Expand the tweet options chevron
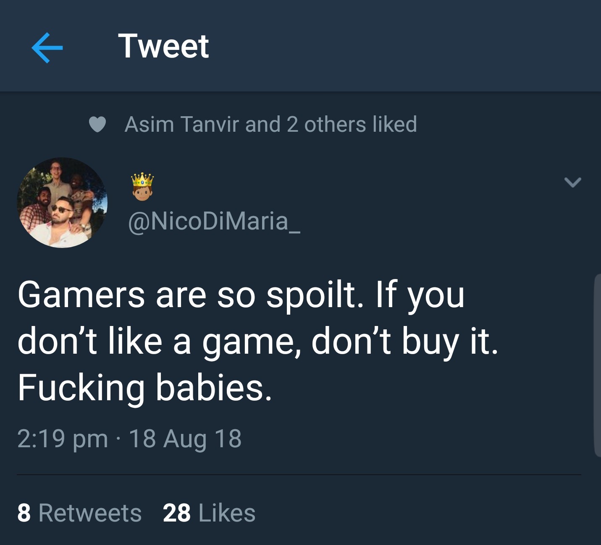Screen dimensions: 601x545 pos(572,182)
